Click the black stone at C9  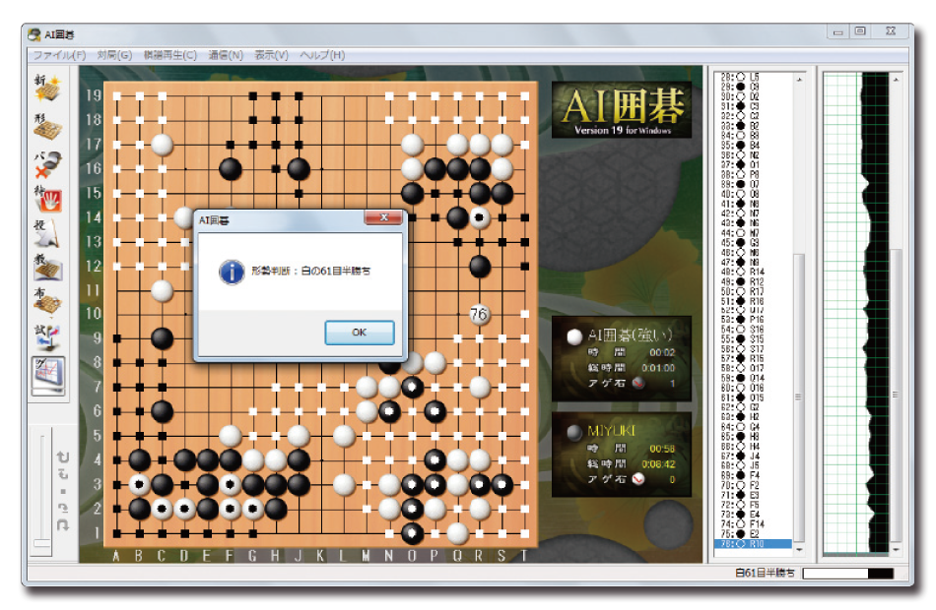[162, 338]
